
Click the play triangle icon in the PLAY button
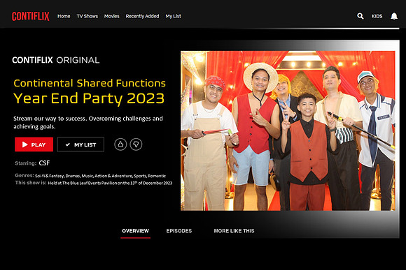coord(25,144)
